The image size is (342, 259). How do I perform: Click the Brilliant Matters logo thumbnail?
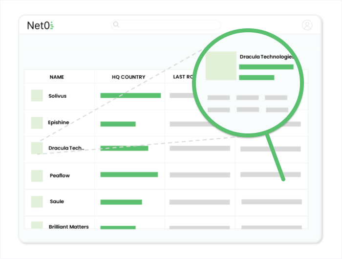37,225
